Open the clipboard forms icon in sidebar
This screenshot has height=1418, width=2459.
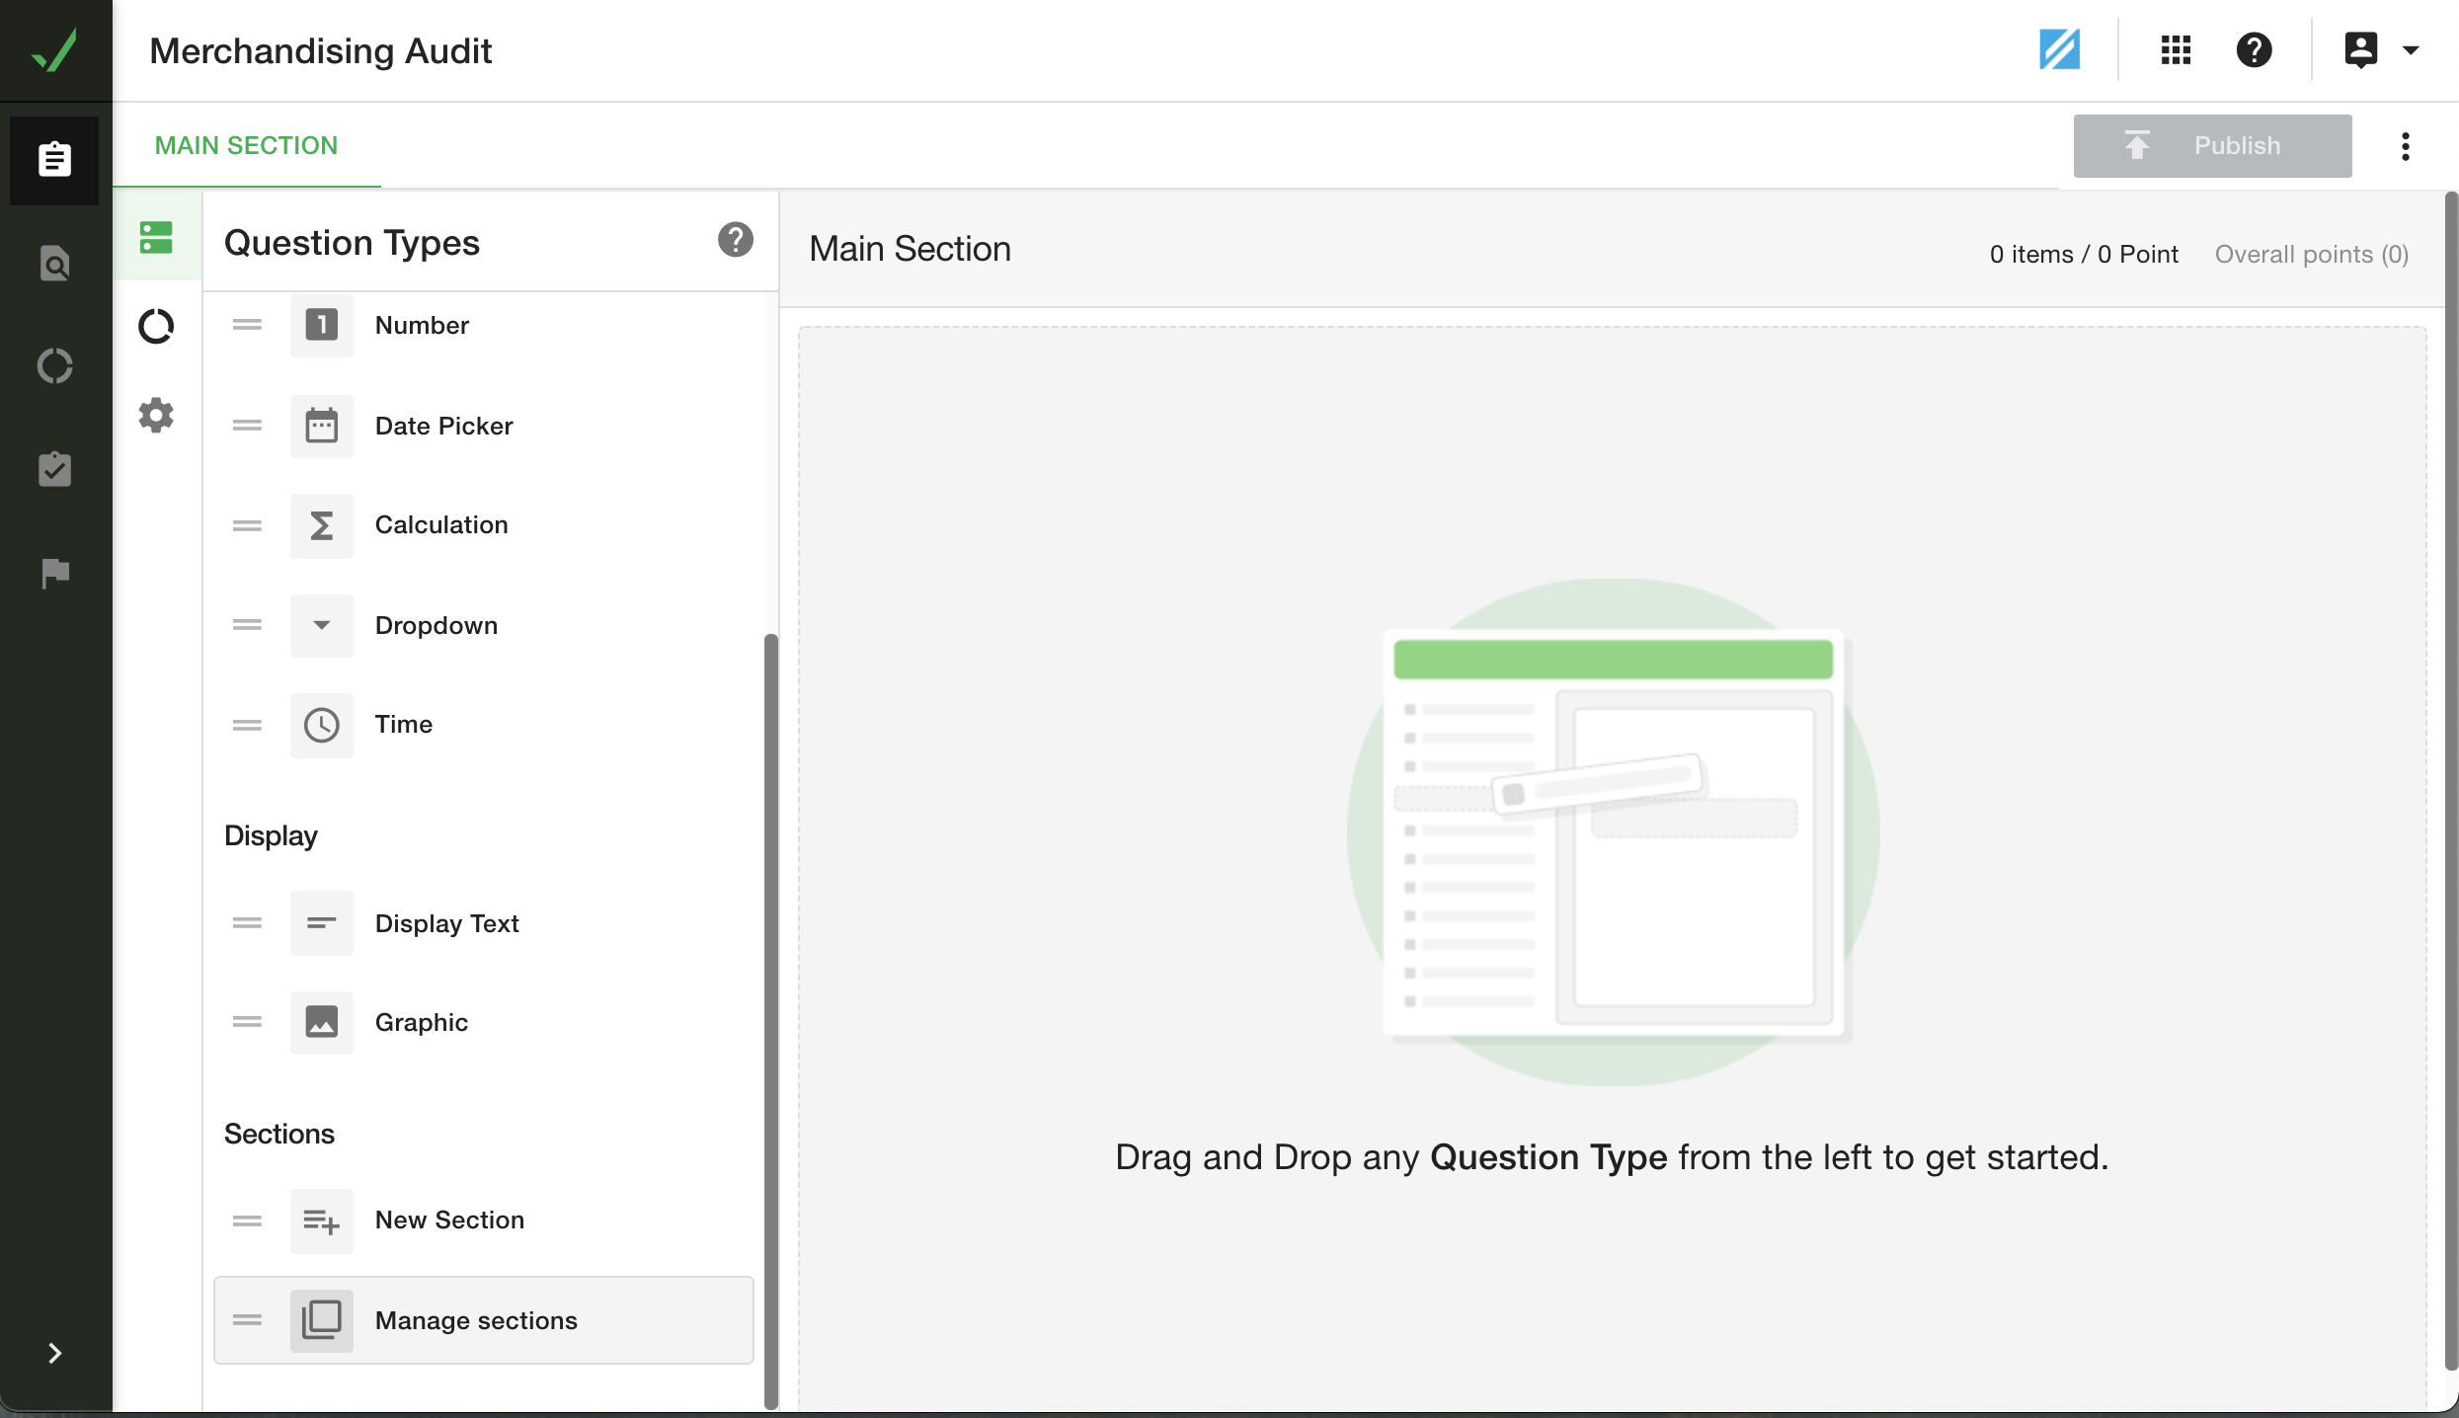click(54, 159)
